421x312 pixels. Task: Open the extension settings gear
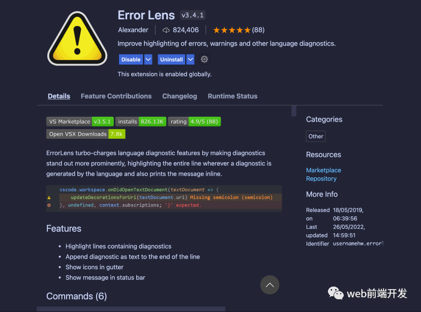pos(204,59)
